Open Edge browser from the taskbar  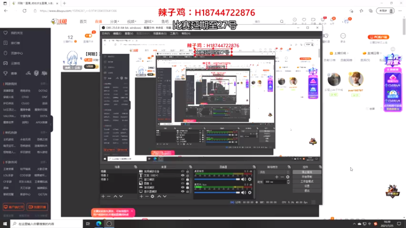(x=98, y=223)
